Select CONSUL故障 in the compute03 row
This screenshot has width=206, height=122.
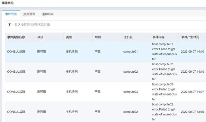coord(16,92)
